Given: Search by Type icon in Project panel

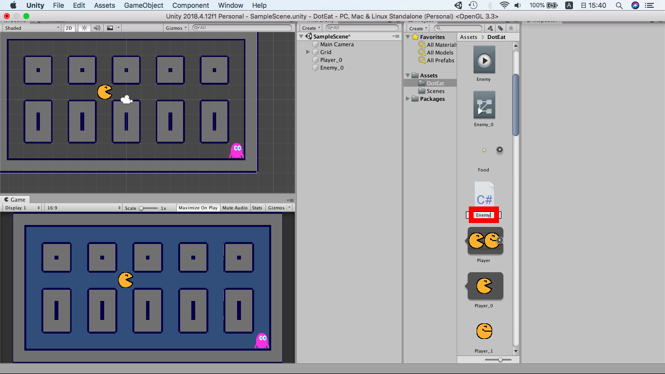Looking at the screenshot, I should [490, 28].
